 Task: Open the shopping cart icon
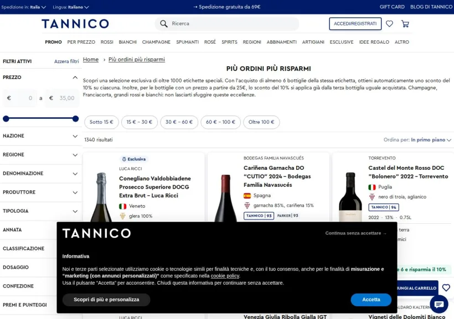[x=405, y=24]
